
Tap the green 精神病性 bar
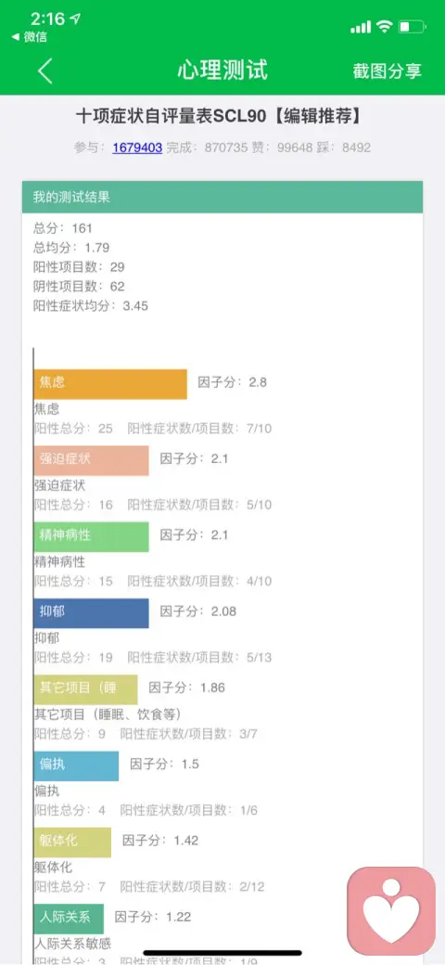[x=91, y=536]
